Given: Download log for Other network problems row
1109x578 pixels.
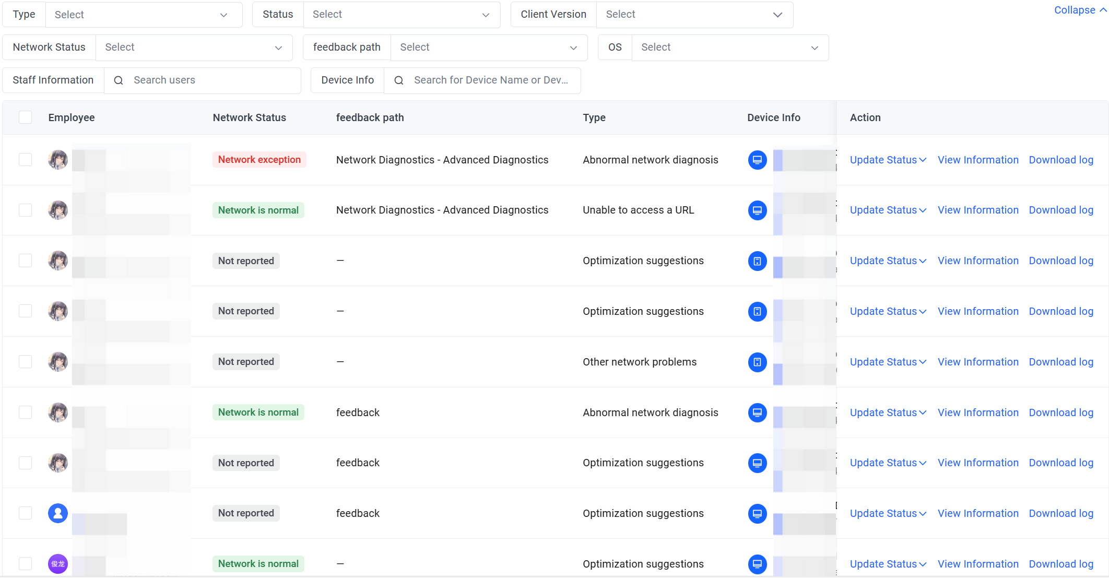Looking at the screenshot, I should (x=1061, y=362).
